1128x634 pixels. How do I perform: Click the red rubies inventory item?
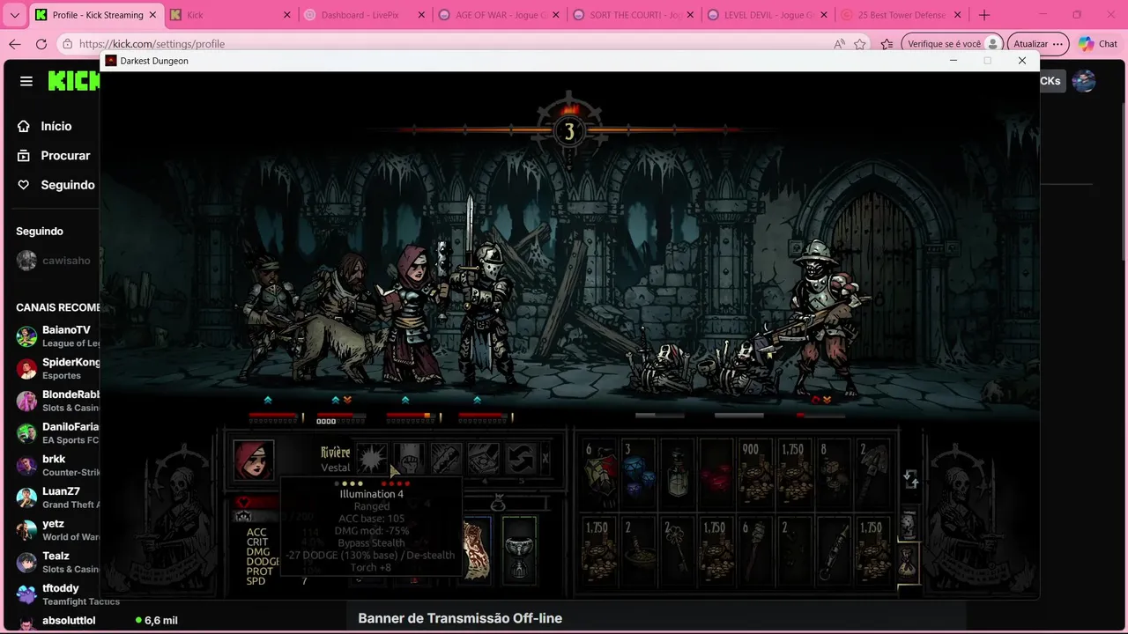(x=716, y=473)
